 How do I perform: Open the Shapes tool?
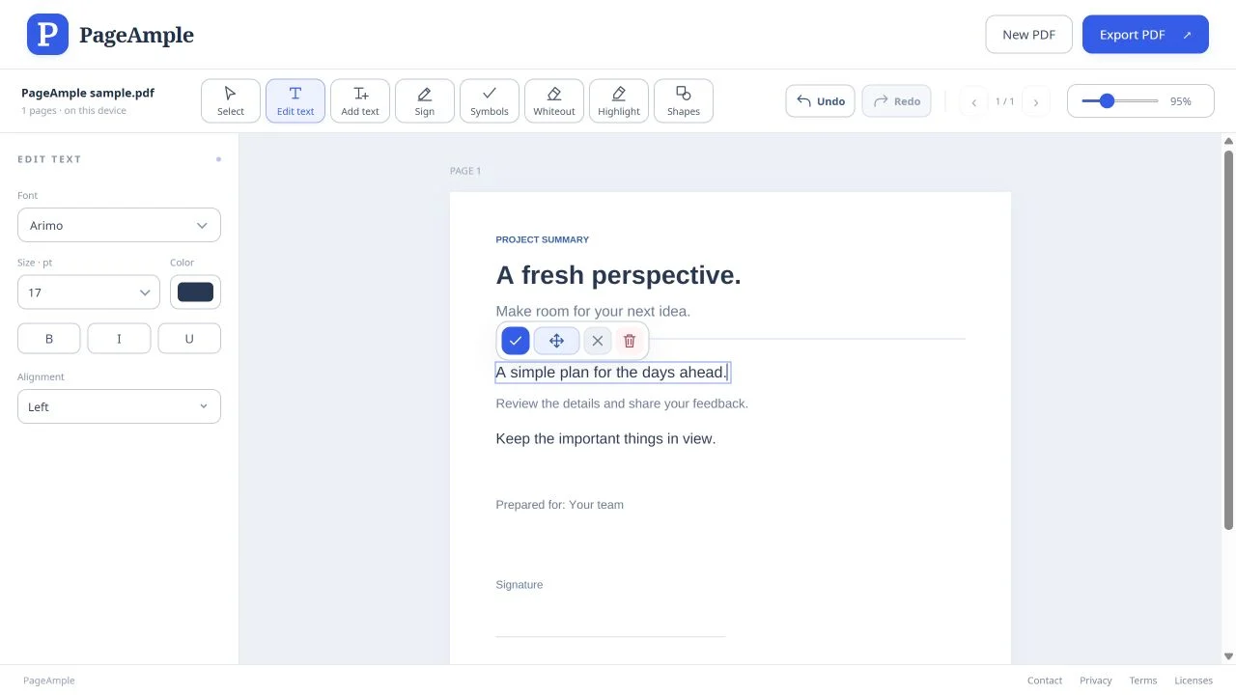coord(684,100)
